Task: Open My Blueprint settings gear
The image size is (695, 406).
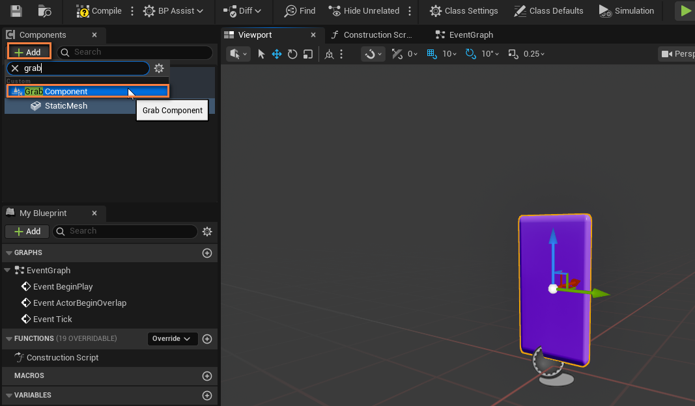Action: (x=207, y=231)
